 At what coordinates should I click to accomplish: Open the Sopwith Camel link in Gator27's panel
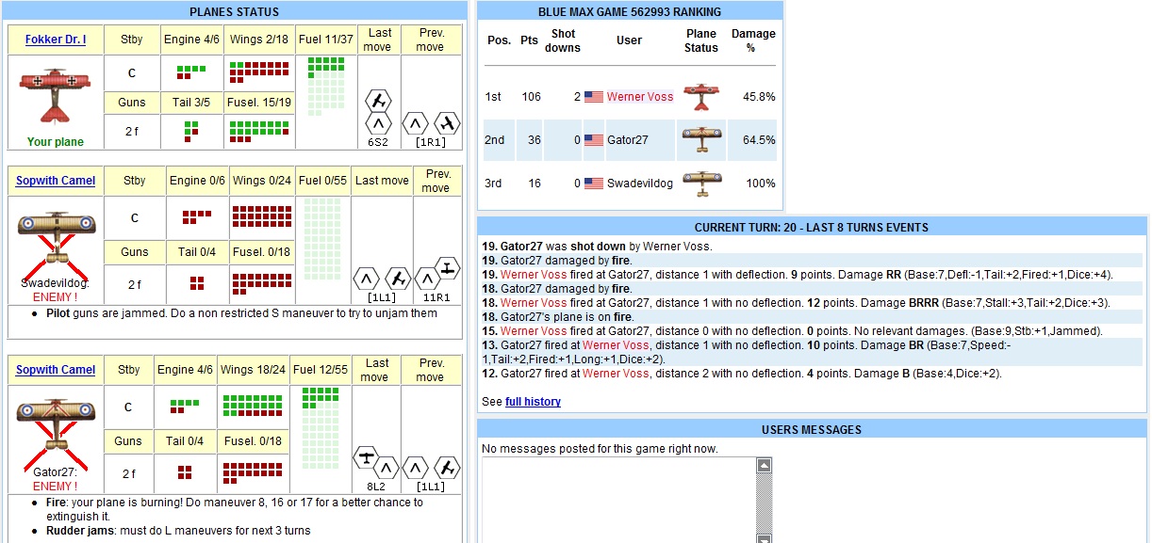click(56, 370)
